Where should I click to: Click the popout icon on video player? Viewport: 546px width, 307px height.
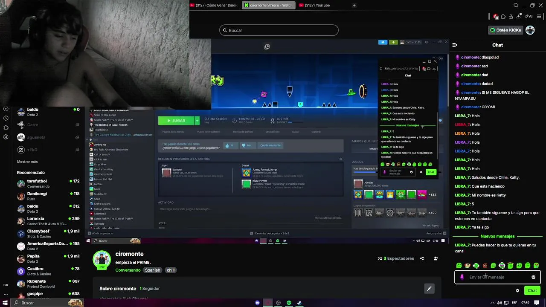pos(267,47)
